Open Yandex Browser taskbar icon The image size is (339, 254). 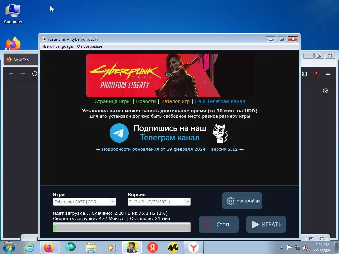coord(193,247)
